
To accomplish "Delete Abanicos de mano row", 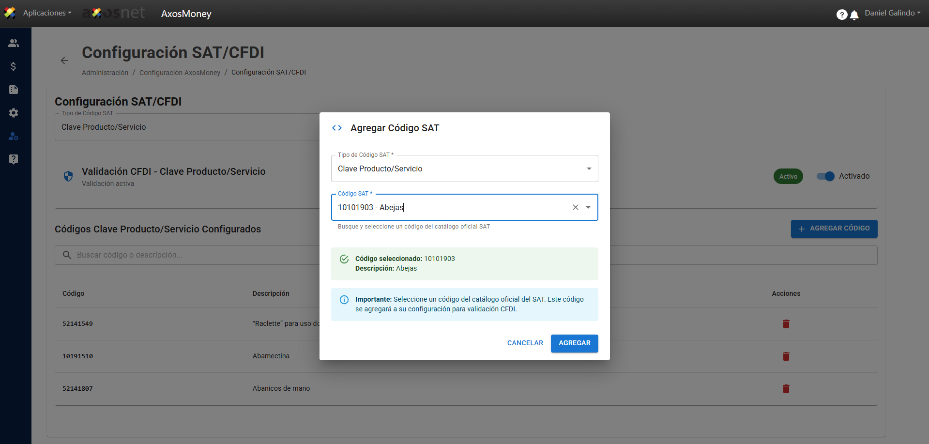I will point(786,389).
